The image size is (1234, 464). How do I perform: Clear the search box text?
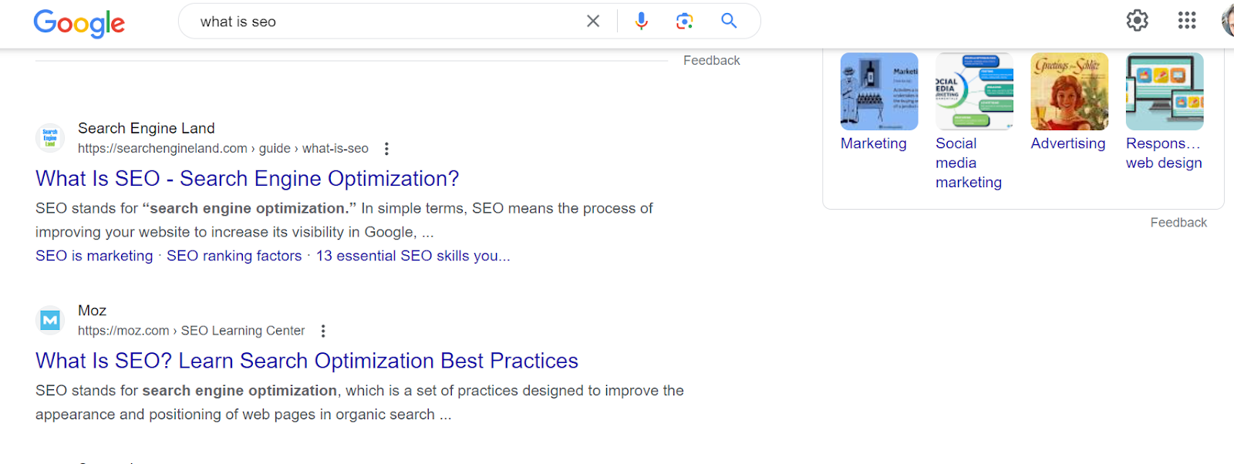tap(593, 22)
